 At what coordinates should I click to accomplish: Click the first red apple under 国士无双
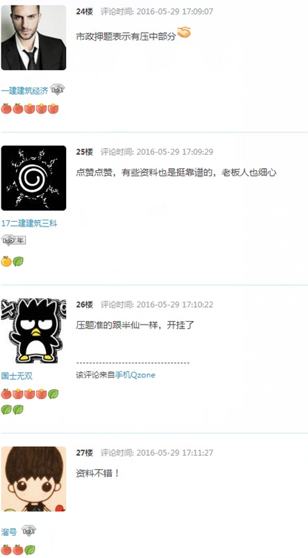point(6,394)
